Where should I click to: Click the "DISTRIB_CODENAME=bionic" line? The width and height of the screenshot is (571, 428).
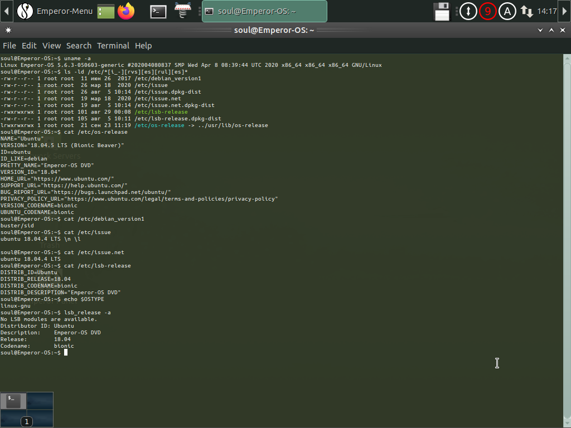click(39, 286)
